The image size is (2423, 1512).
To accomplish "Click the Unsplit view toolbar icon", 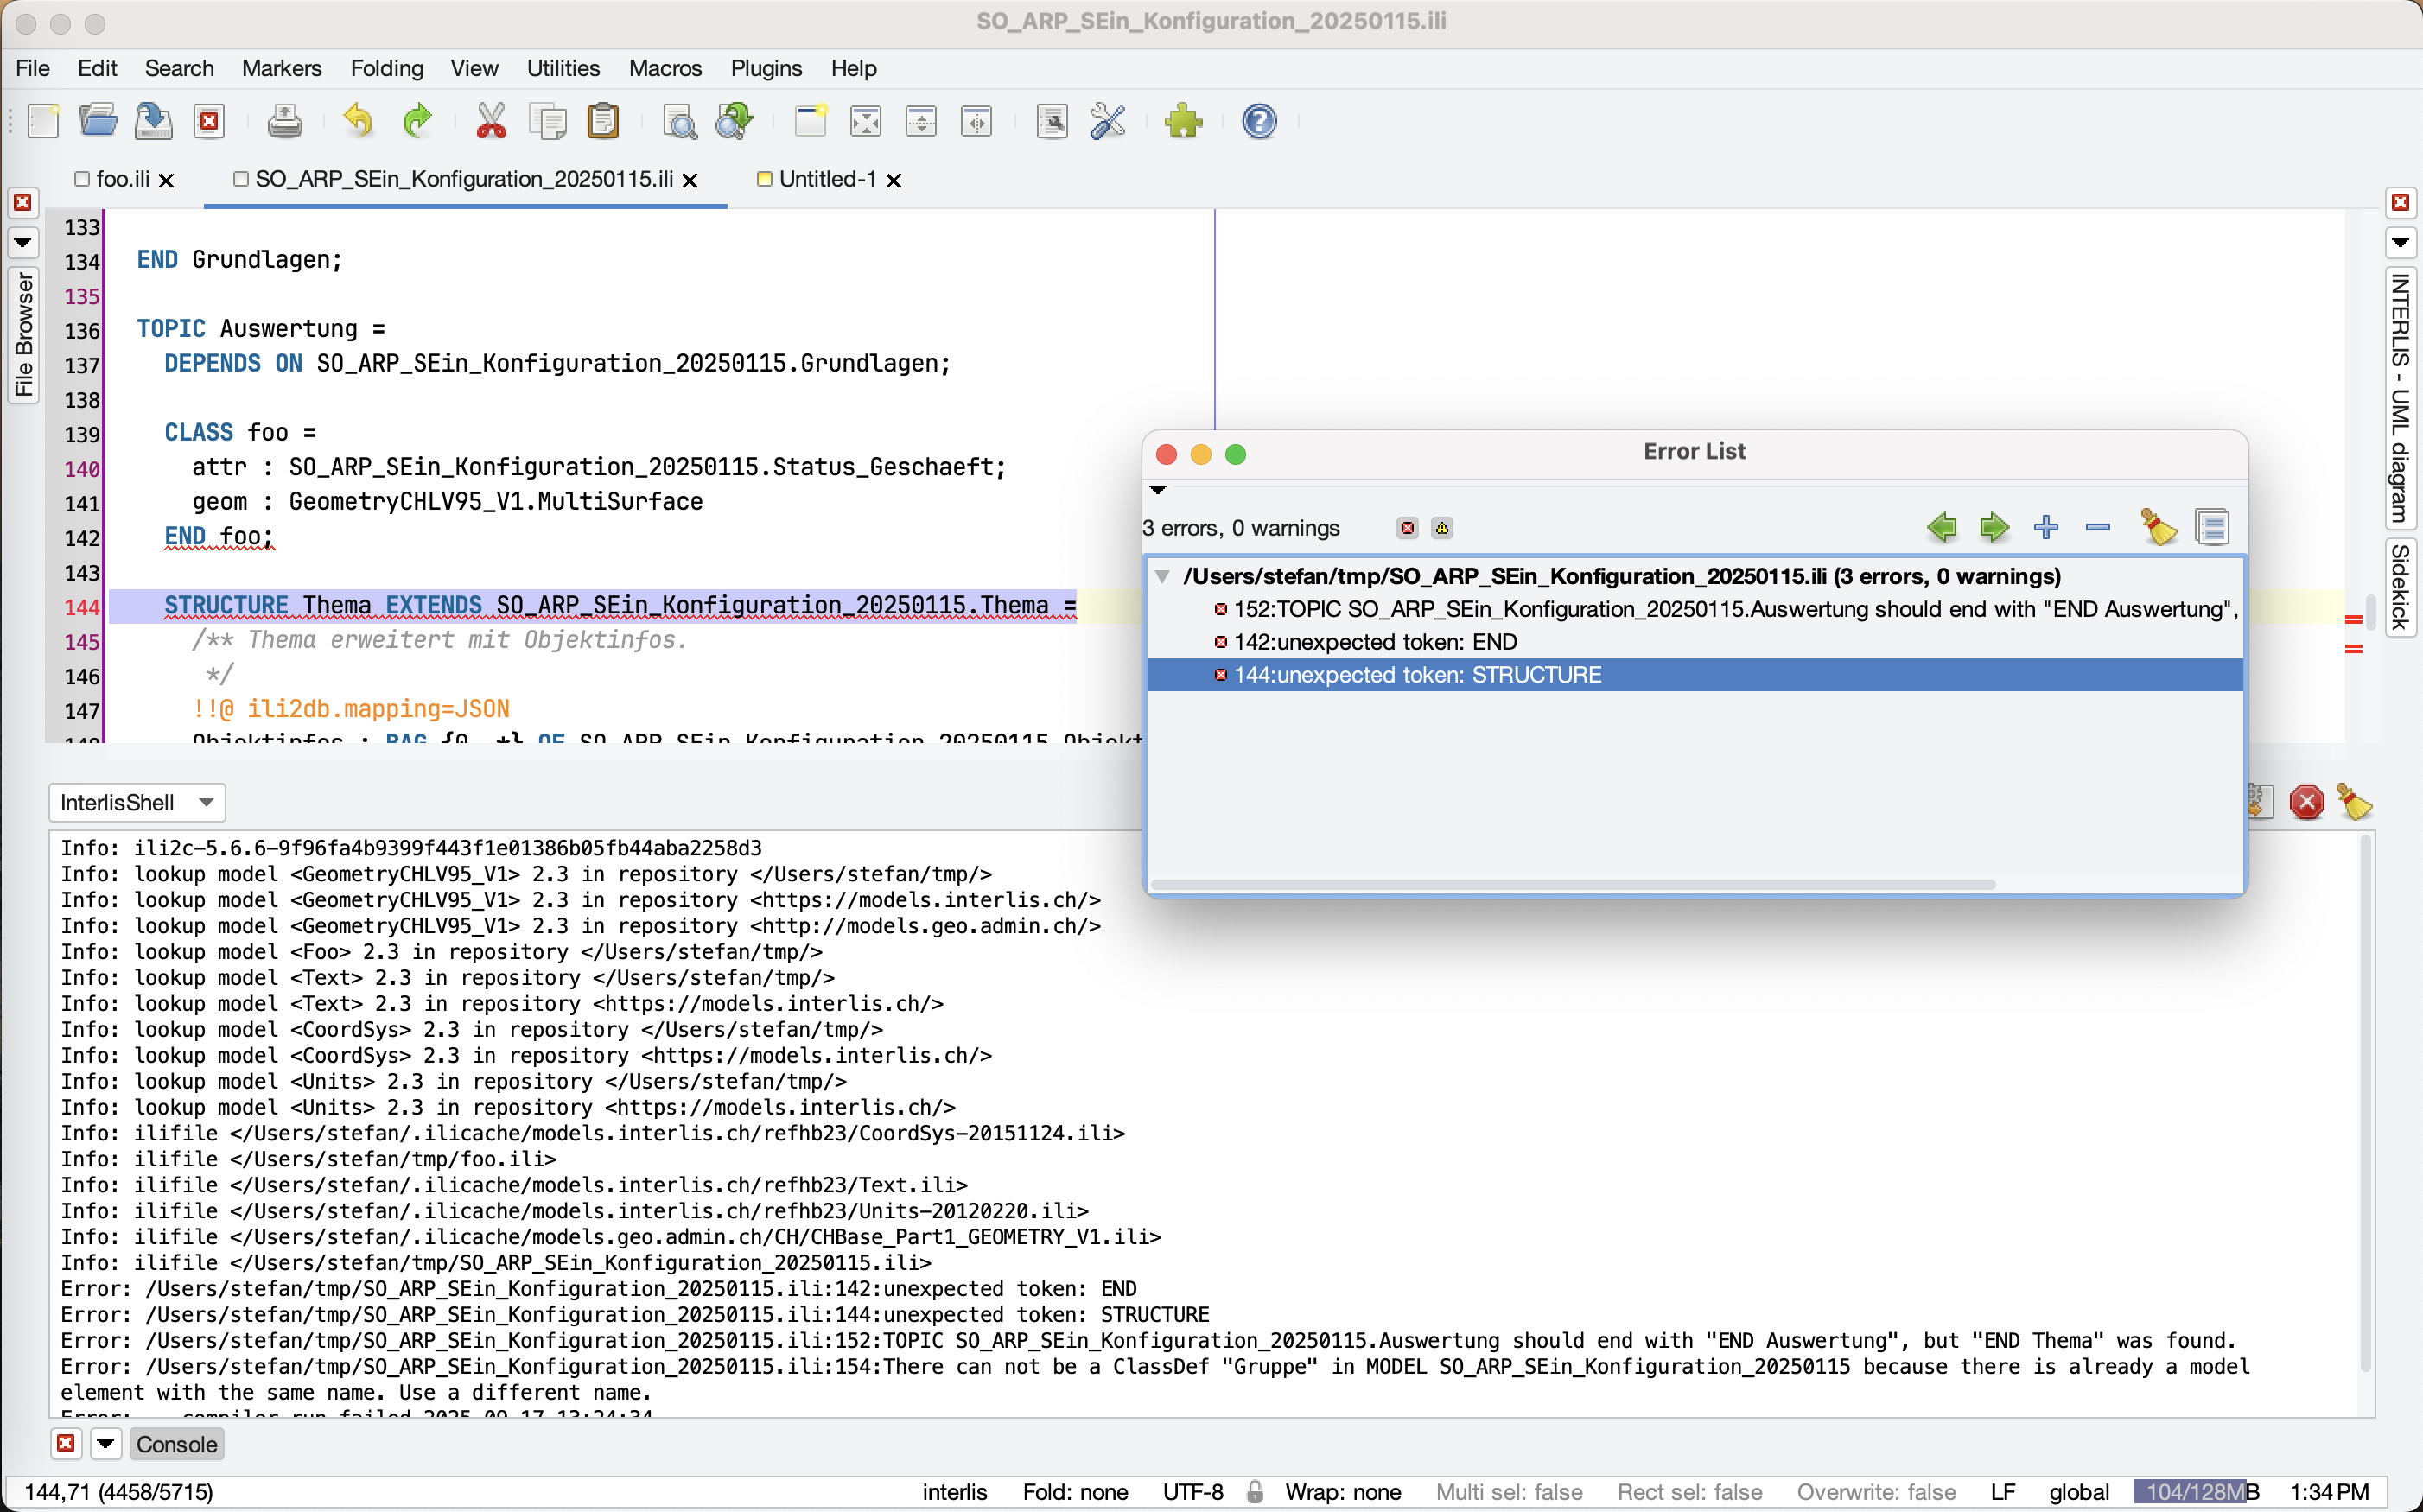I will click(x=865, y=121).
